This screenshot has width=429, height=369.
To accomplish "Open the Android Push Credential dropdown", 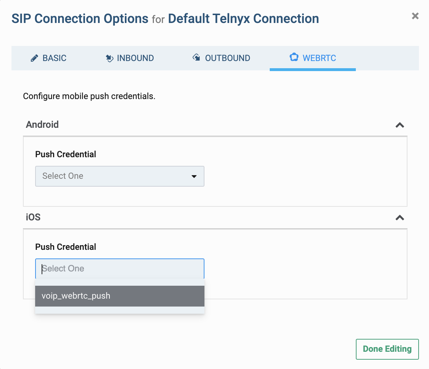I will click(119, 176).
